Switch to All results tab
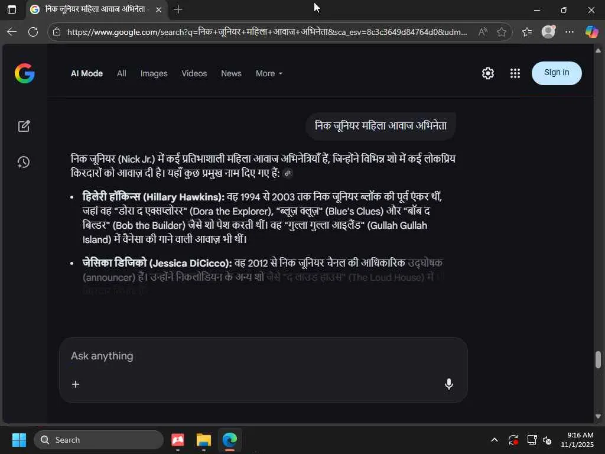 click(122, 73)
